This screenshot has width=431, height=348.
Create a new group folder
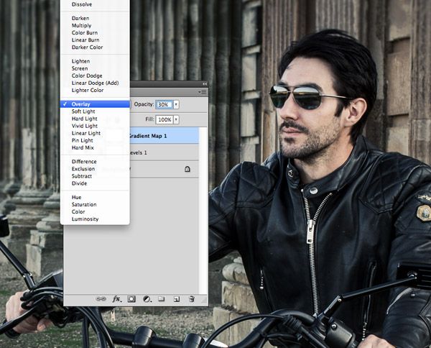[x=162, y=298]
